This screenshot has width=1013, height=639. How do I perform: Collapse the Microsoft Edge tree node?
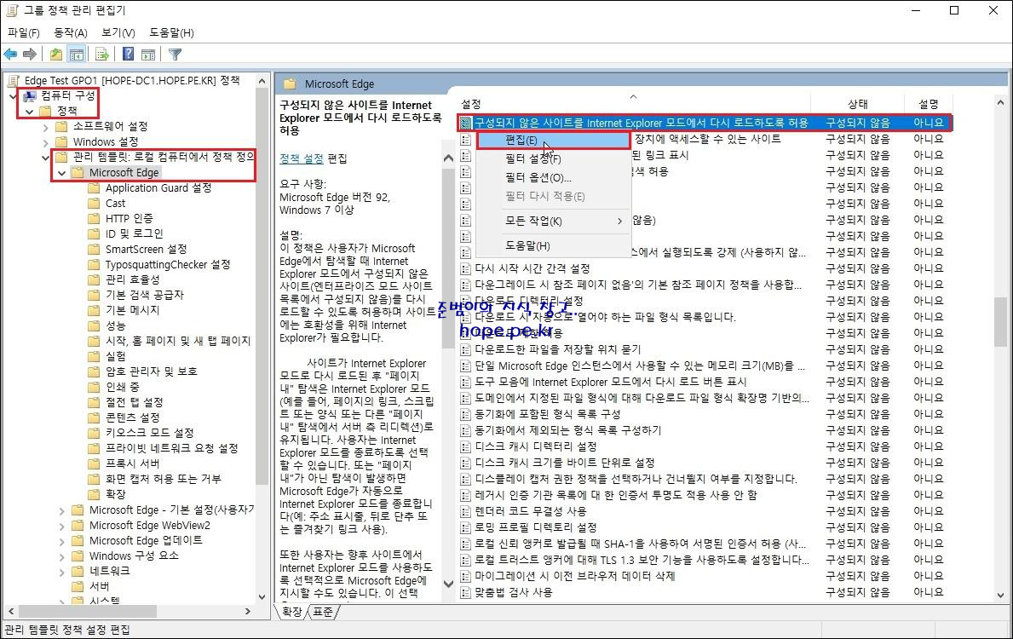pos(61,172)
